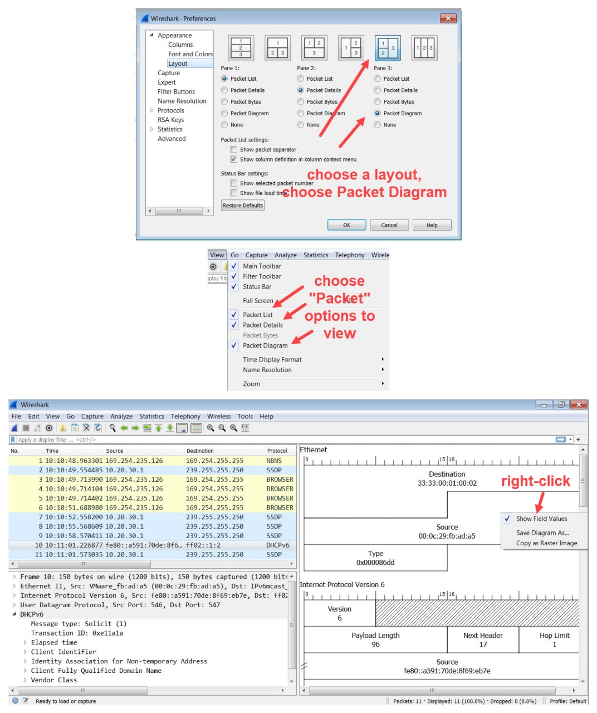Open the Analyze menu in Wireshark window
Screen dimensions: 597x713
pos(121,416)
